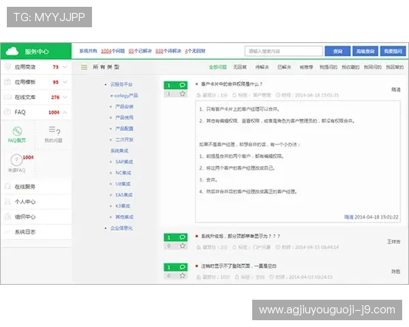The height and width of the screenshot is (327, 409).
Task: Click the 应用模板 sidebar icon
Action: [x=7, y=82]
